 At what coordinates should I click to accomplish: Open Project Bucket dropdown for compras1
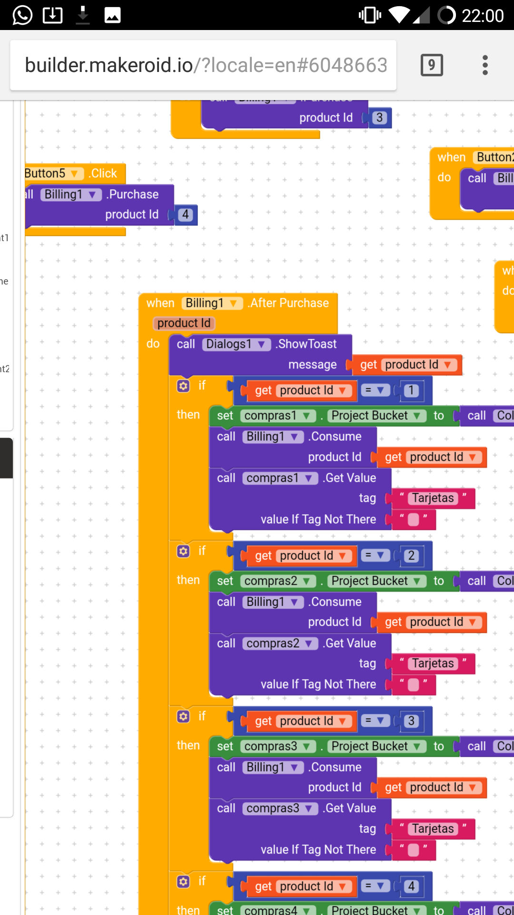pyautogui.click(x=377, y=416)
